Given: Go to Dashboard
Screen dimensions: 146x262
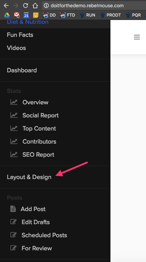Looking at the screenshot, I should tap(22, 70).
